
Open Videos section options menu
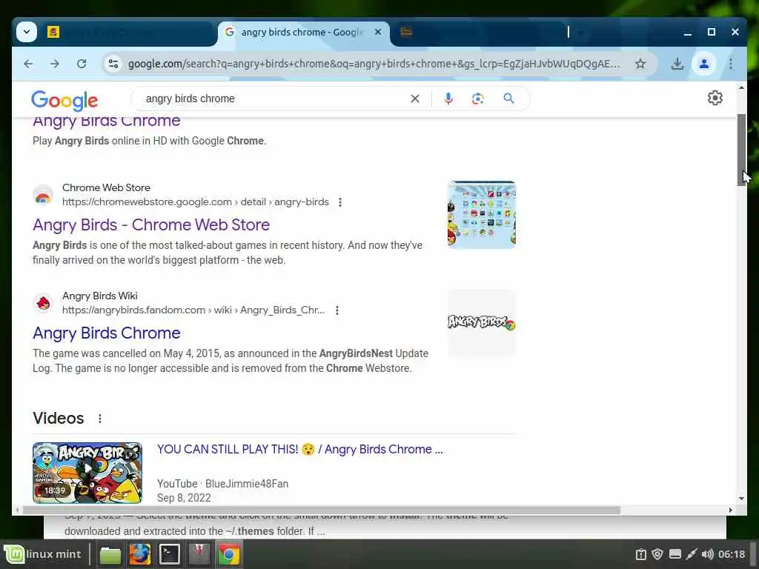click(x=100, y=419)
